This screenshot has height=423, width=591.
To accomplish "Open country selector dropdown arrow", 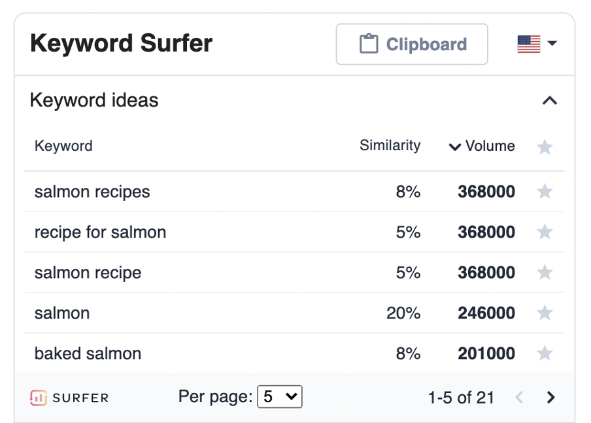I will click(x=552, y=43).
